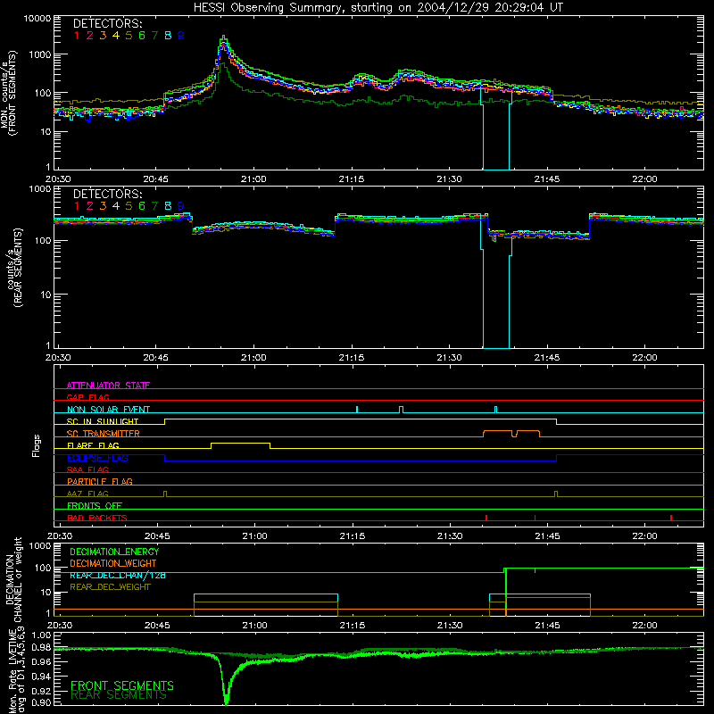This screenshot has width=714, height=714.
Task: Select green detector 6 in front segments legend
Action: 142,36
